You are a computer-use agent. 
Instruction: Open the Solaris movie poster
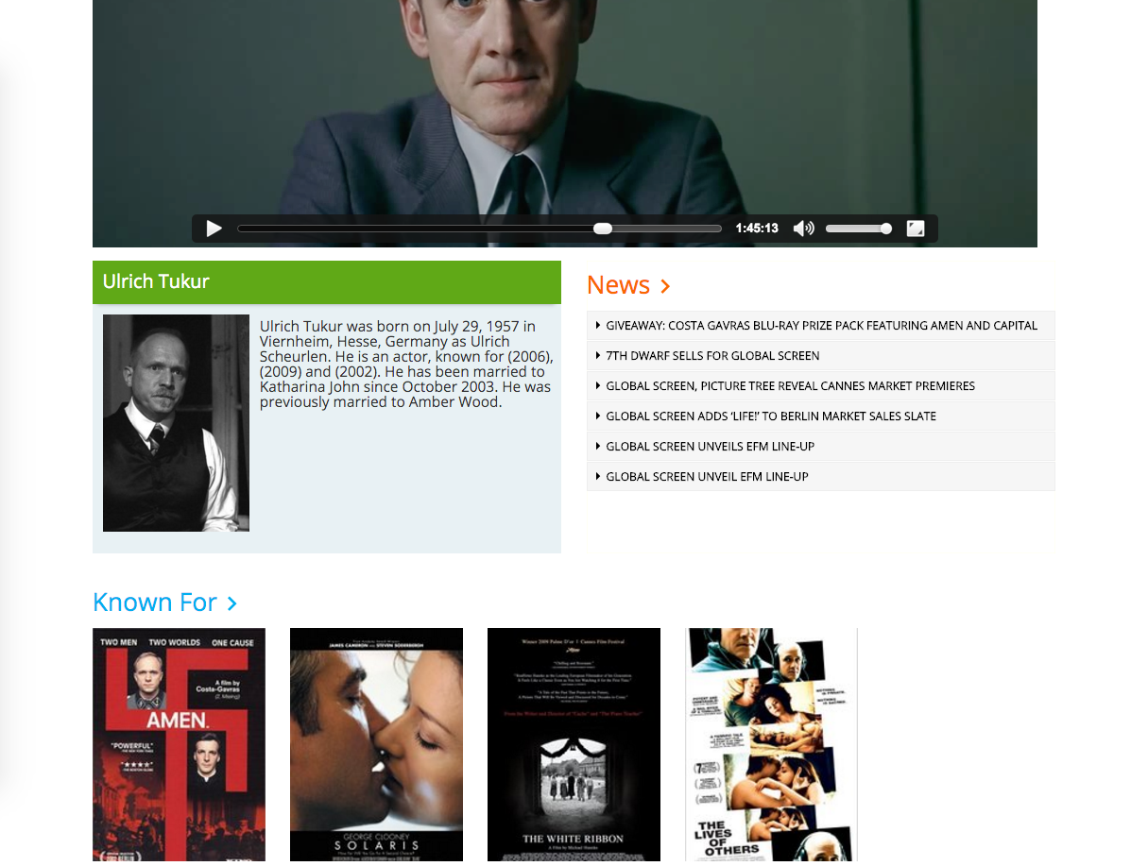click(376, 745)
